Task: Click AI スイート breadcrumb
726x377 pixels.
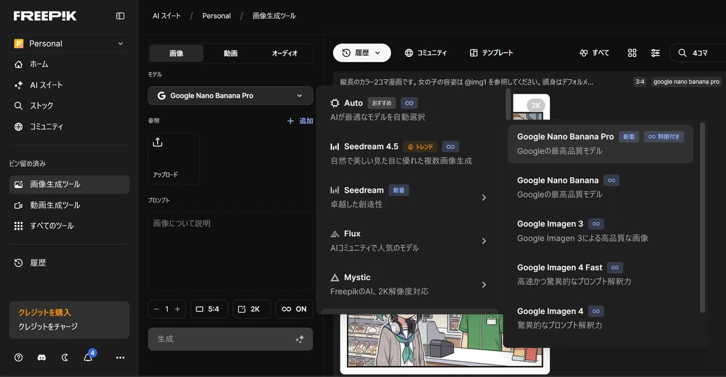Action: [x=166, y=16]
